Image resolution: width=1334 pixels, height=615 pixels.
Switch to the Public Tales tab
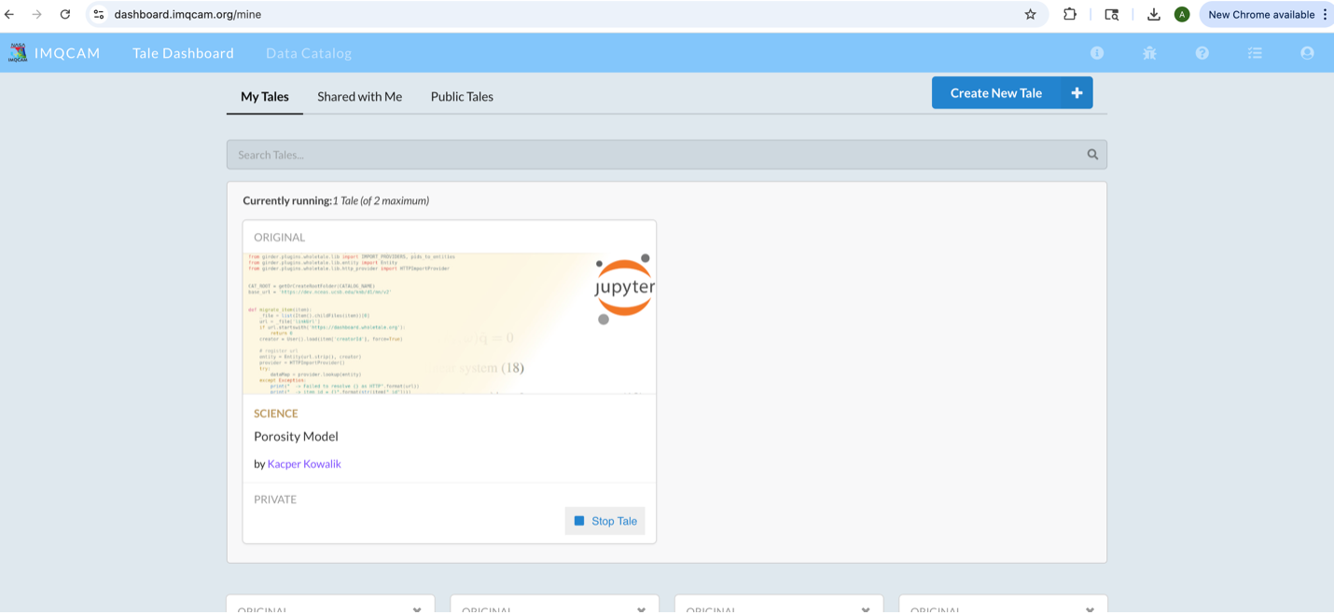click(462, 97)
